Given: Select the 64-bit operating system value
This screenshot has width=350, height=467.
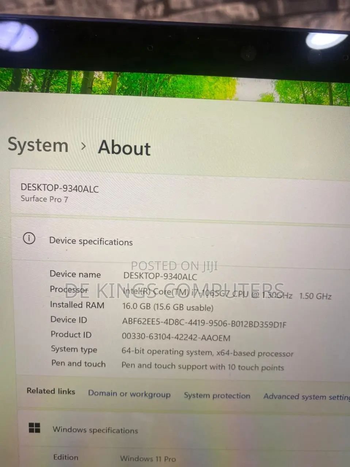Looking at the screenshot, I should 208,352.
